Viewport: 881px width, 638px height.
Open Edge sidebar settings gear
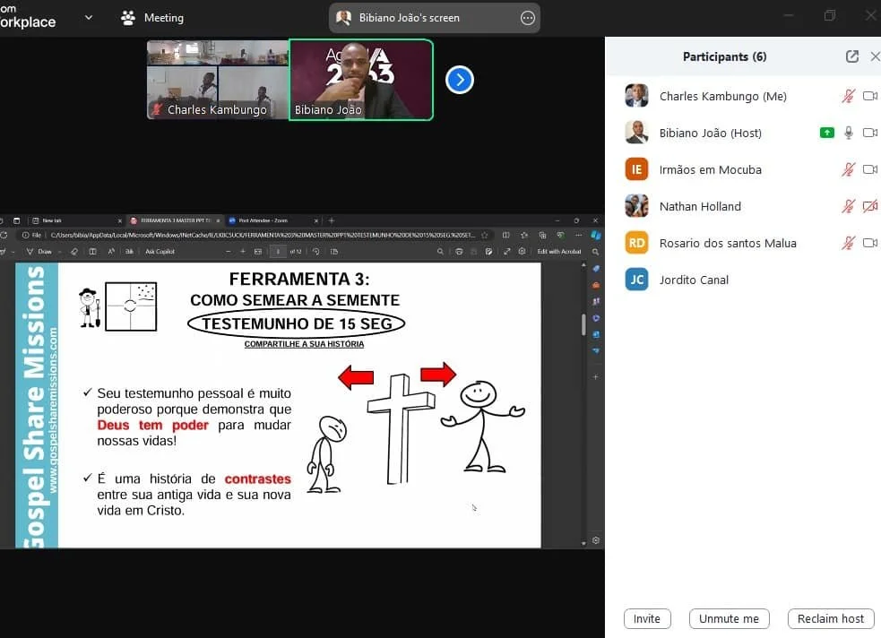[596, 540]
